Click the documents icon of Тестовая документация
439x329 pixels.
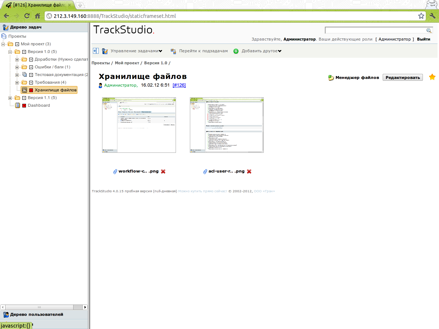point(25,75)
